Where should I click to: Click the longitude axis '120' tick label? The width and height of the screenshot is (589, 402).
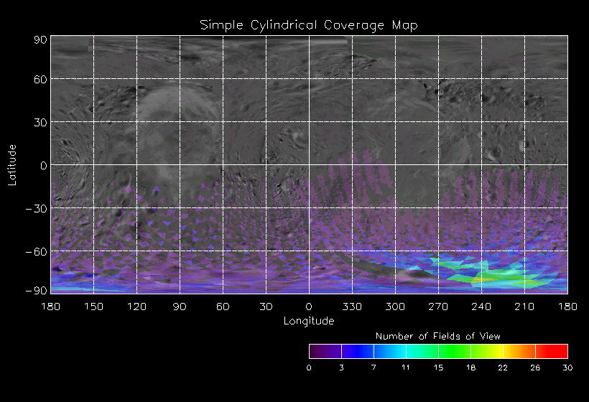click(136, 307)
